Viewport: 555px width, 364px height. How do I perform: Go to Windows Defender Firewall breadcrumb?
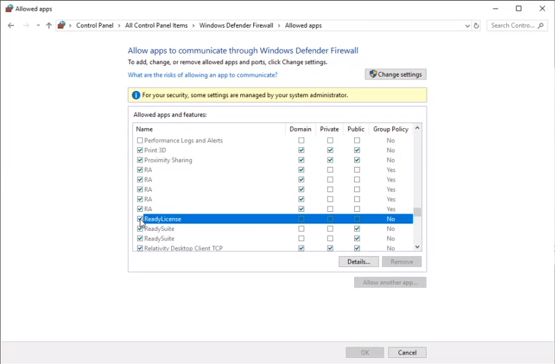pos(236,26)
